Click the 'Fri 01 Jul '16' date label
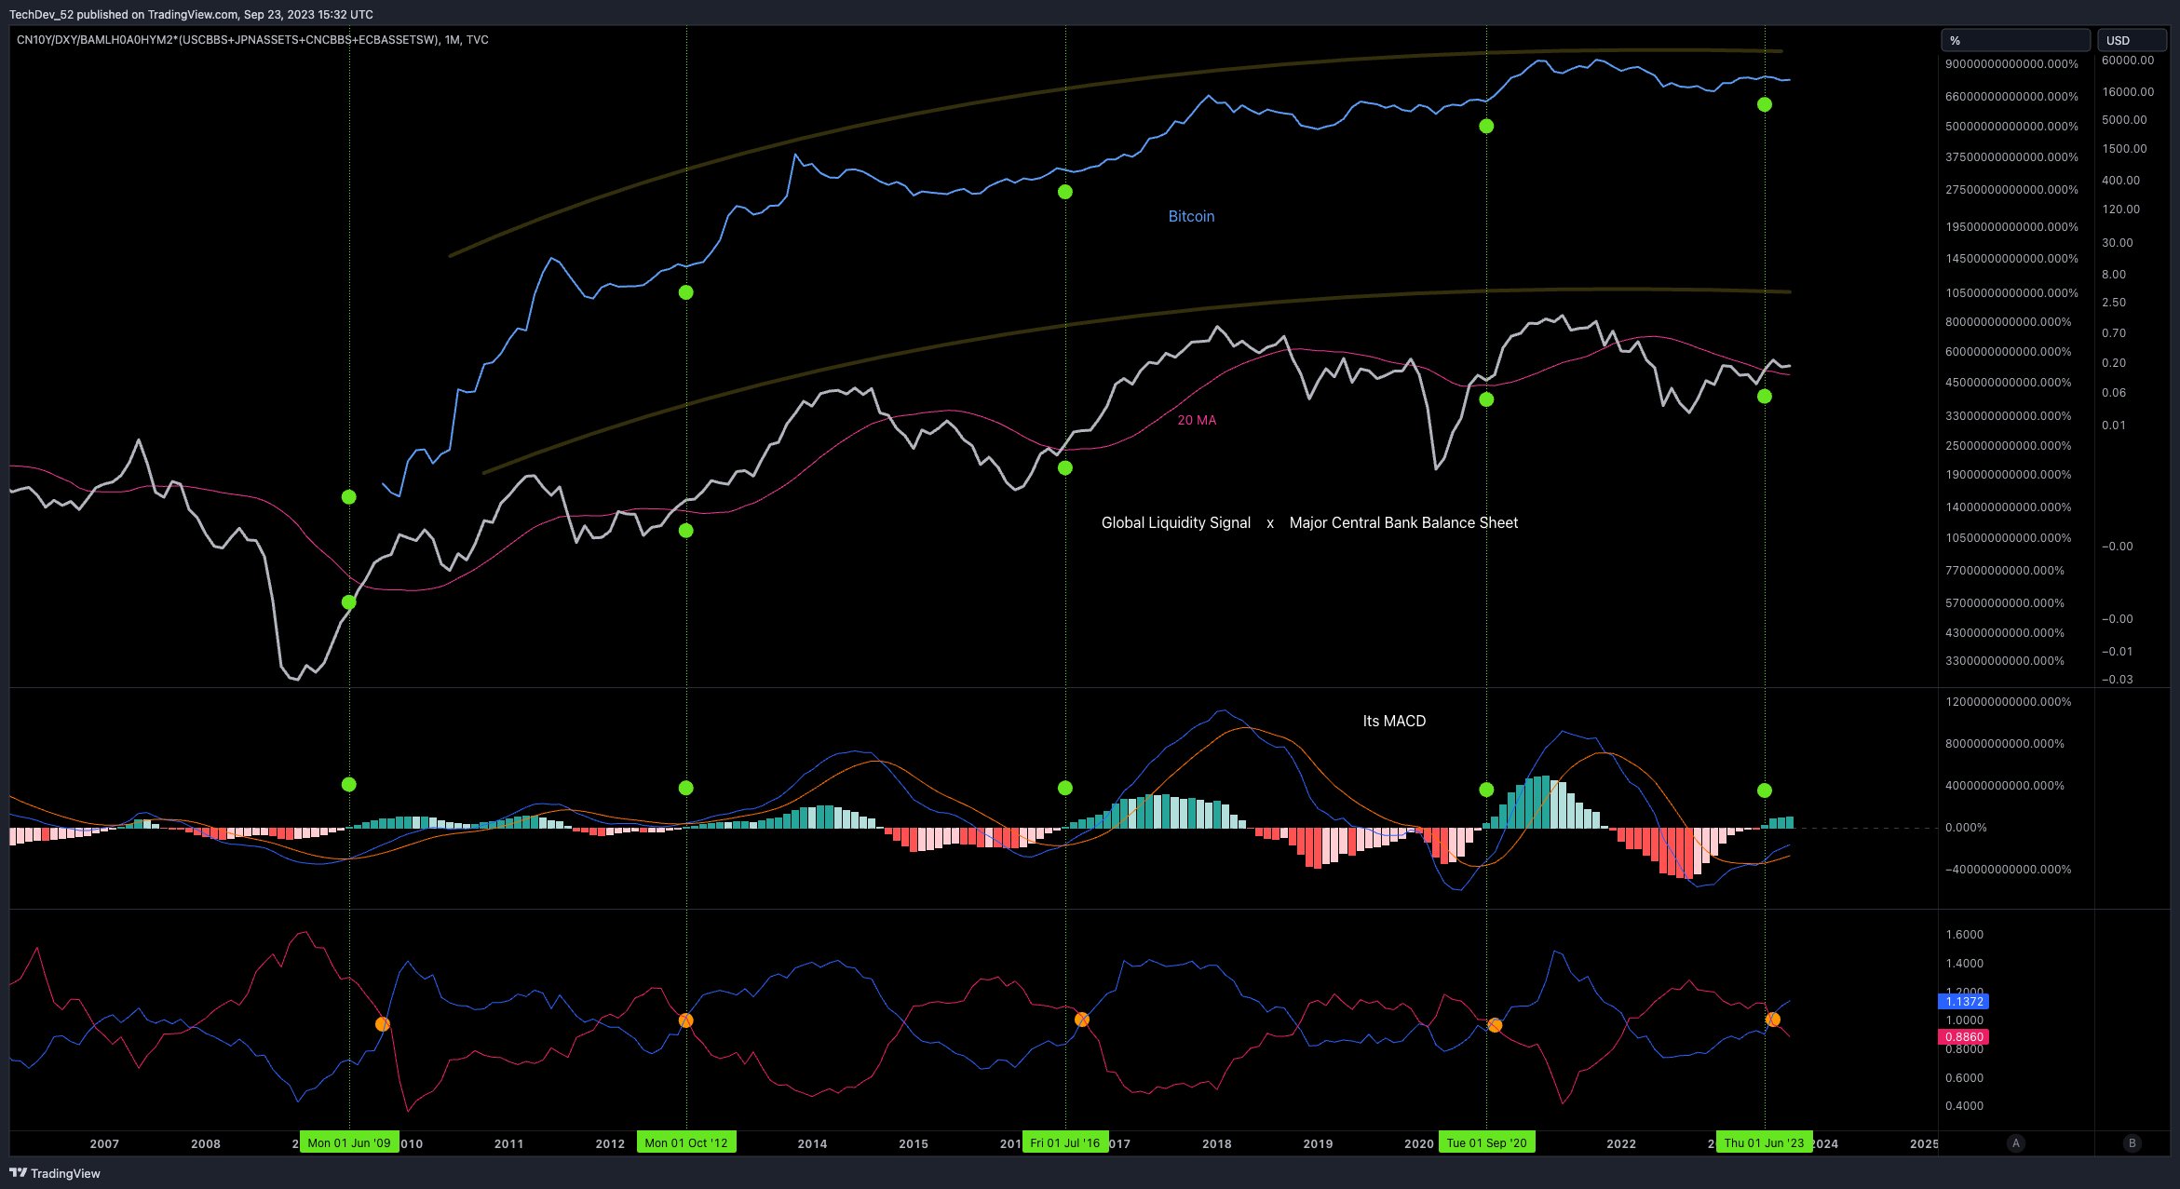Image resolution: width=2180 pixels, height=1189 pixels. click(1064, 1143)
